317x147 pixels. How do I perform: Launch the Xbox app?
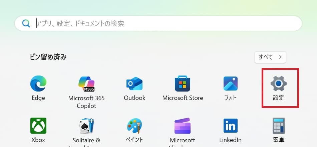38,126
